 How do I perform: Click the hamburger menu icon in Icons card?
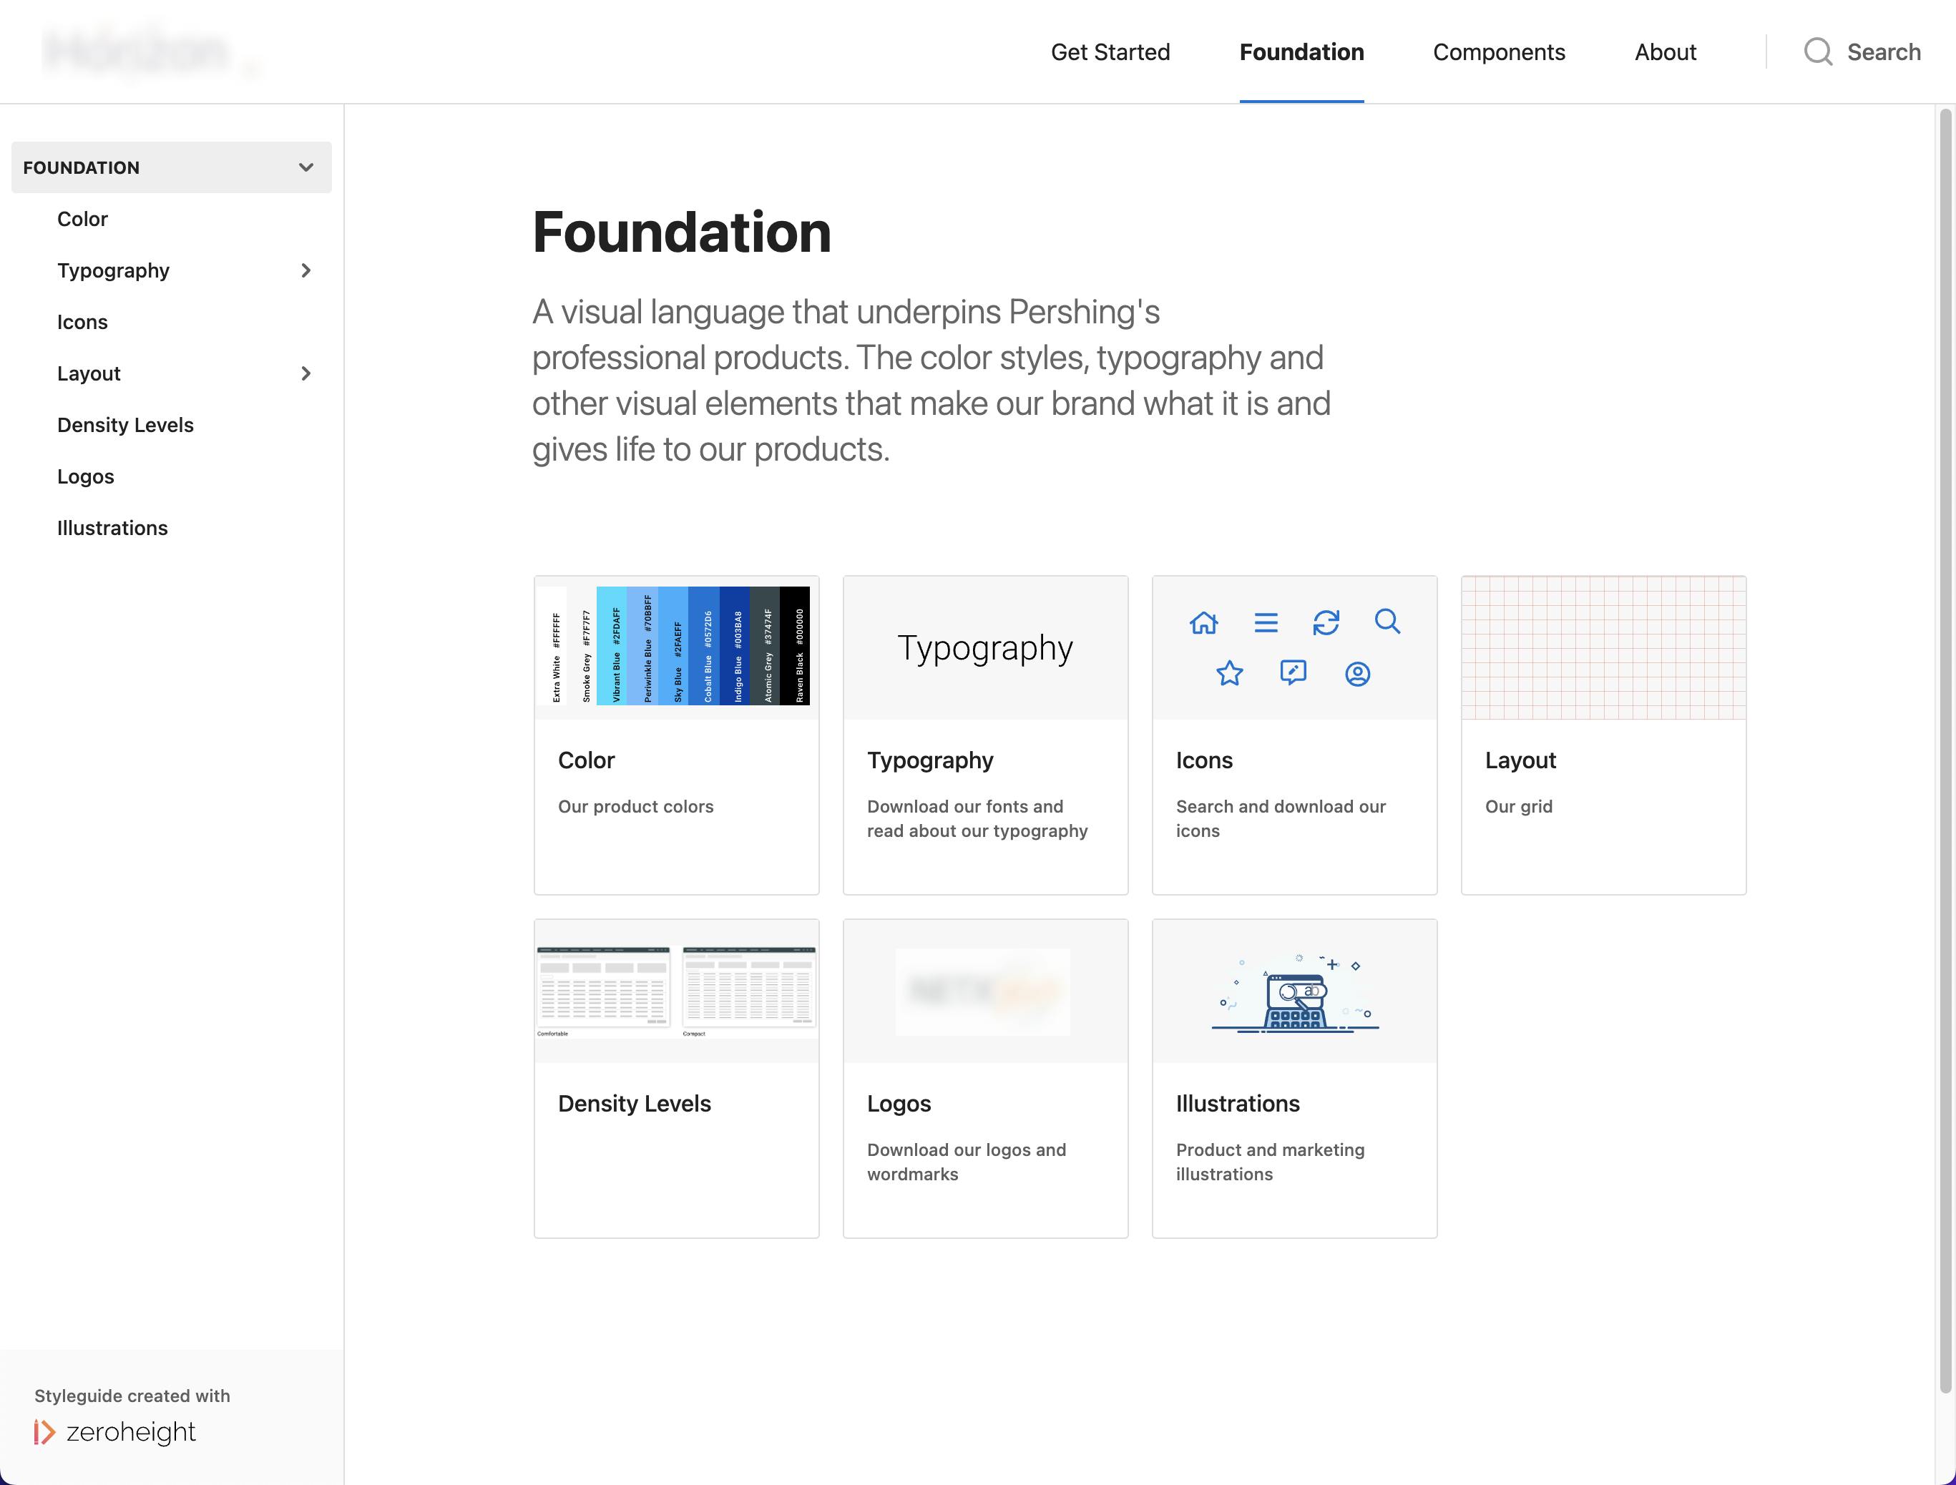pos(1266,622)
